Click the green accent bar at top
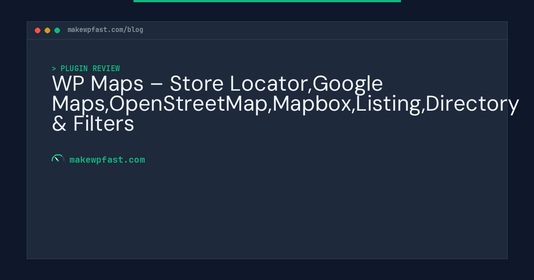Screen dimensions: 534x280 267,1
